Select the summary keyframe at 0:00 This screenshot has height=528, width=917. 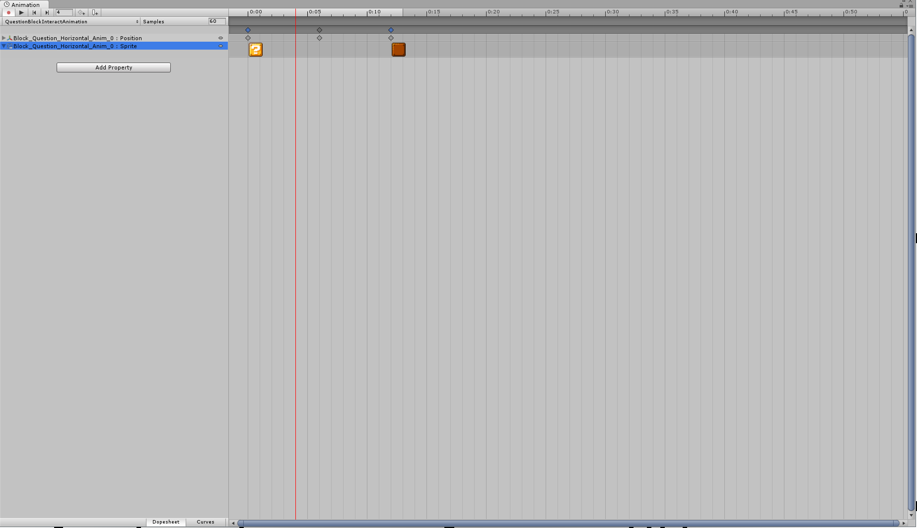pyautogui.click(x=248, y=30)
